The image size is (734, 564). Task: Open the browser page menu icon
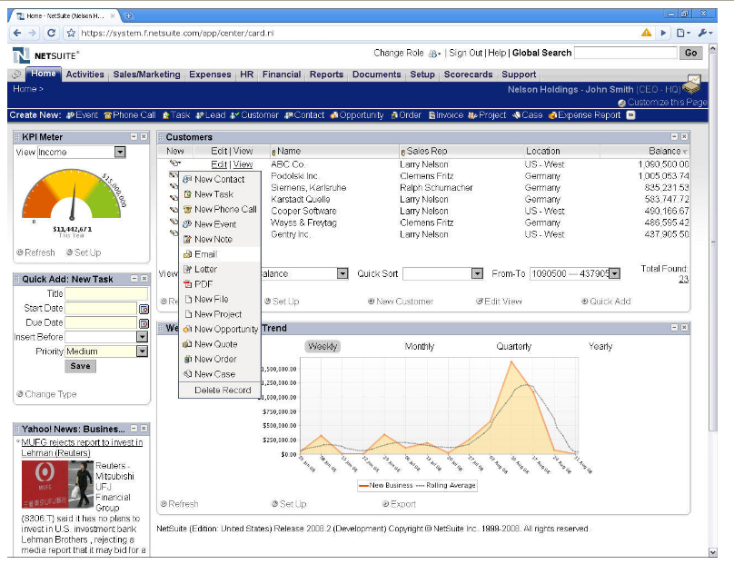683,33
